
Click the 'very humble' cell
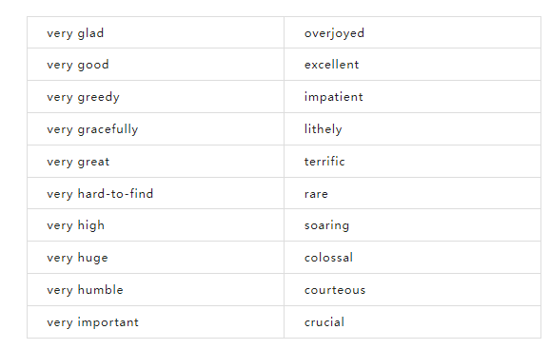click(x=155, y=289)
